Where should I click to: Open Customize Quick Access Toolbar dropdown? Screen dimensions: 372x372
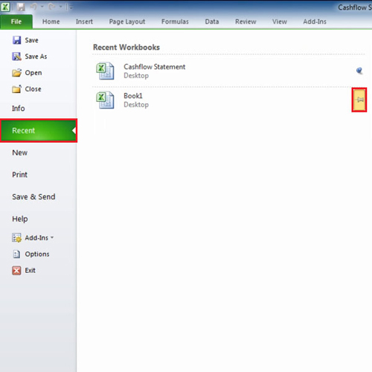click(71, 7)
